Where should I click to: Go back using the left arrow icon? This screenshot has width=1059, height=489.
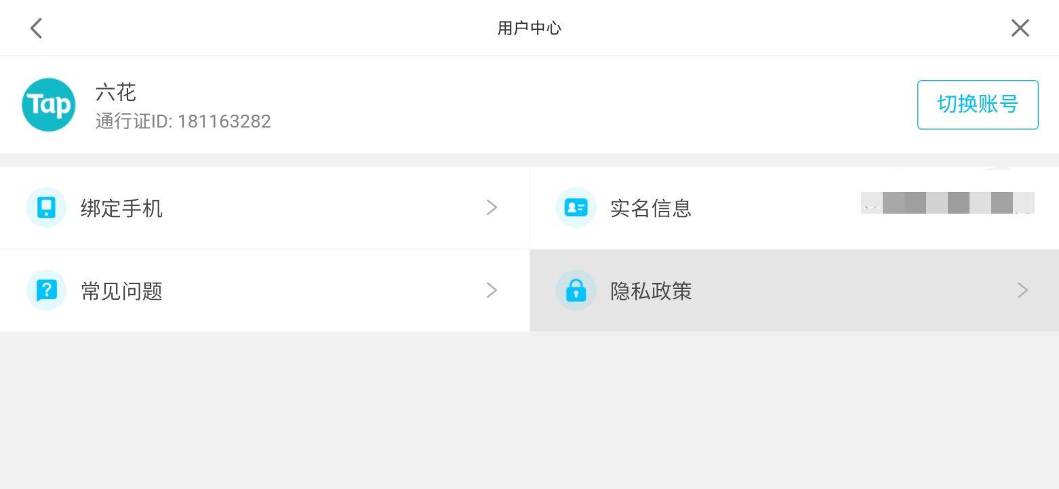coord(37,28)
